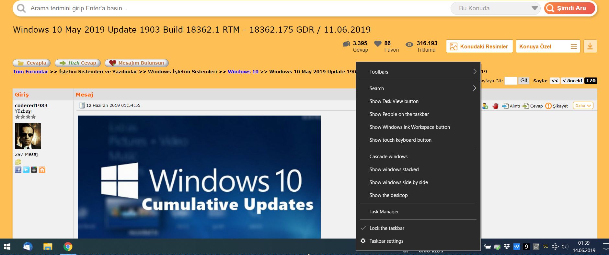The image size is (609, 255).
Task: Select Show windows stacked
Action: point(418,169)
